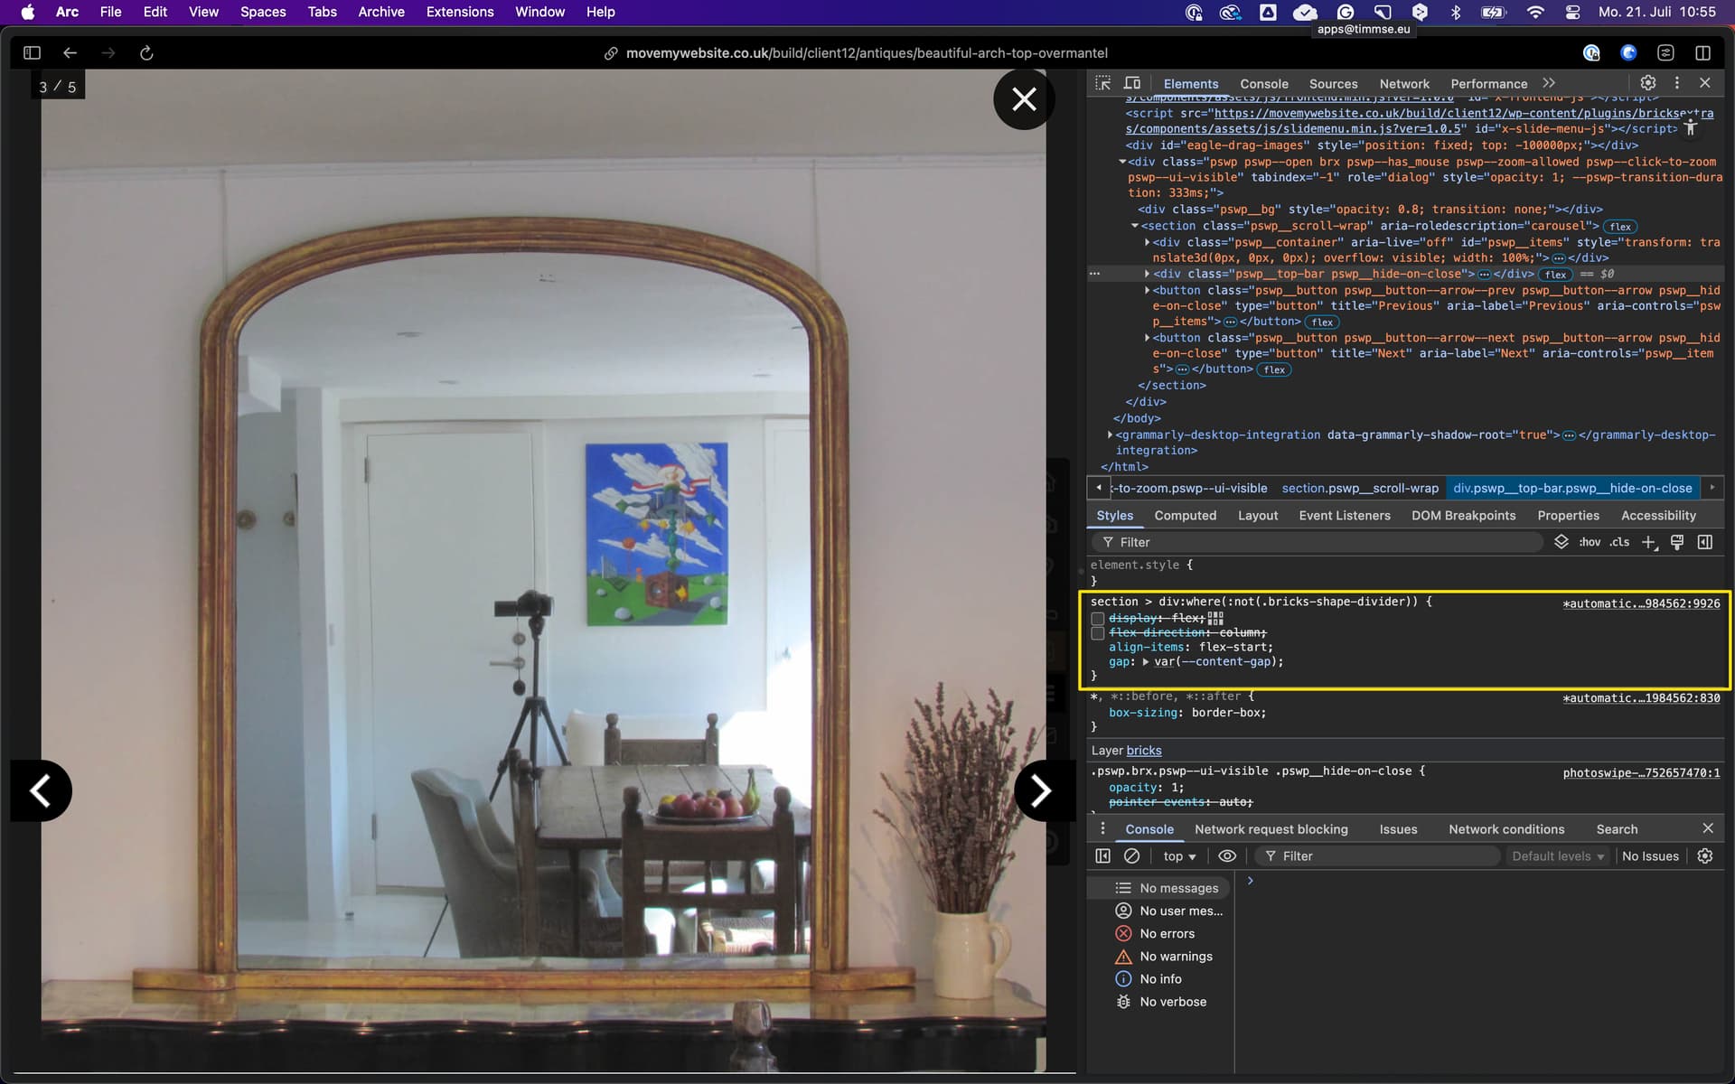The width and height of the screenshot is (1735, 1084).
Task: Toggle the :hov element state panel
Action: click(x=1590, y=542)
